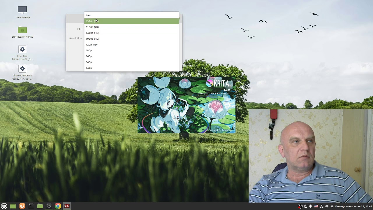The height and width of the screenshot is (210, 373).
Task: Select the kdenlive AppImage desktop icon
Action: (22, 53)
